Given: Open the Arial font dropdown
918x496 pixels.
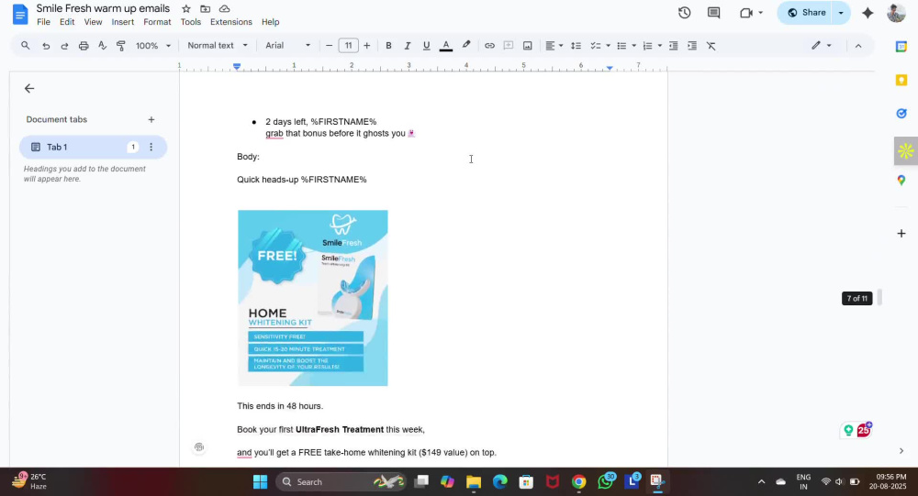Looking at the screenshot, I should [x=287, y=46].
